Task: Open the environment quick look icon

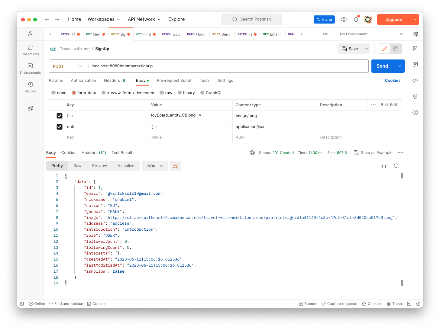Action: [x=415, y=34]
